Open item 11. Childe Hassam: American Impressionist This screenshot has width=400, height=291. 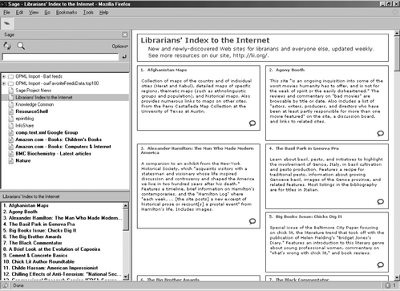pyautogui.click(x=51, y=268)
